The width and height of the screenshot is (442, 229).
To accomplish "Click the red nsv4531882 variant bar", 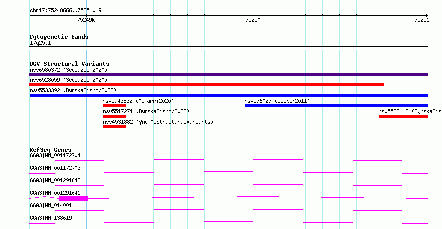I will pos(114,127).
